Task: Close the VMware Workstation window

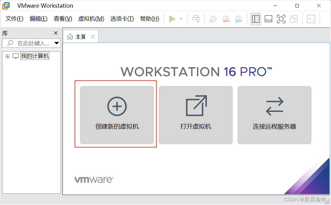Action: click(319, 6)
